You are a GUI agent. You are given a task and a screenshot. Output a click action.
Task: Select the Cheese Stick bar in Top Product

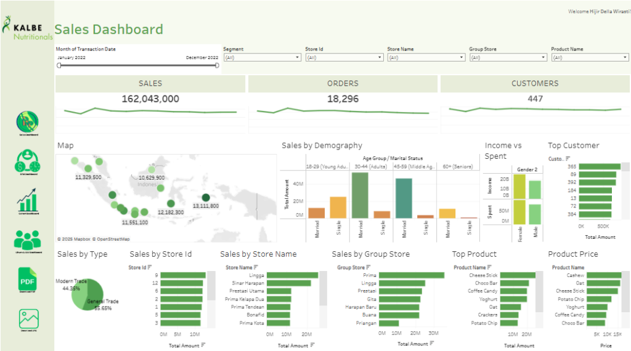point(518,275)
